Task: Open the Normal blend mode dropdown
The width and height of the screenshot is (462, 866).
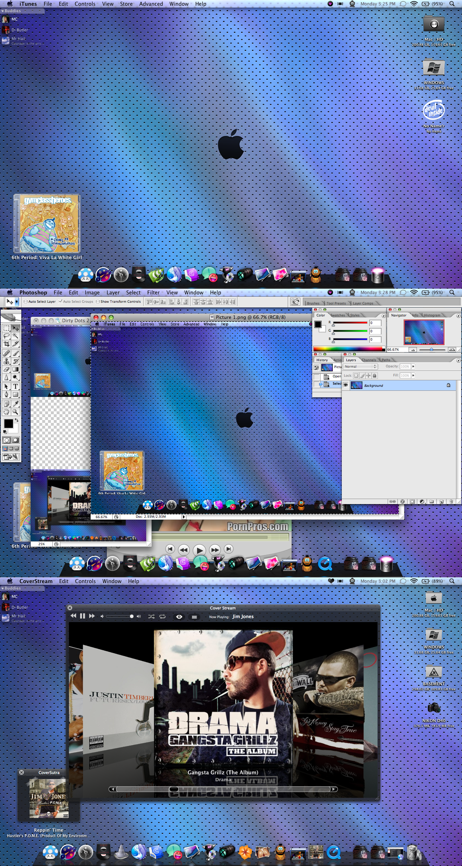Action: 361,367
